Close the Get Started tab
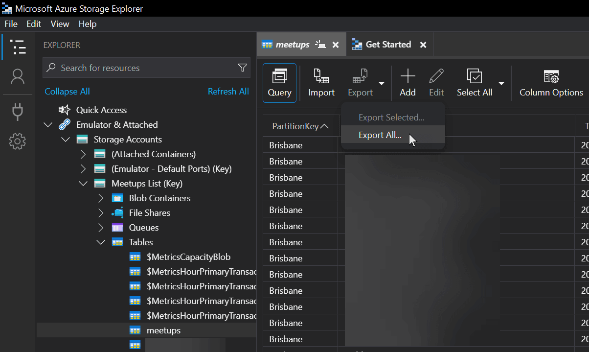Image resolution: width=589 pixels, height=352 pixels. coord(423,45)
